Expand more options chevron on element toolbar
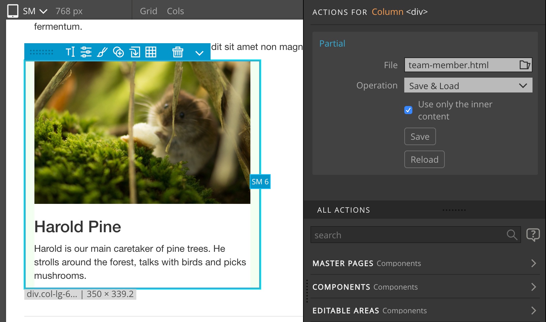This screenshot has height=322, width=546. pyautogui.click(x=199, y=53)
